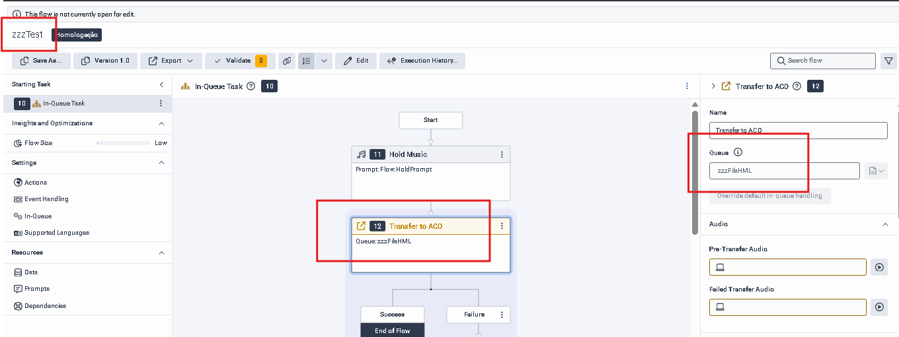
Task: Click the canvas scrollbar up arrow
Action: [x=694, y=105]
